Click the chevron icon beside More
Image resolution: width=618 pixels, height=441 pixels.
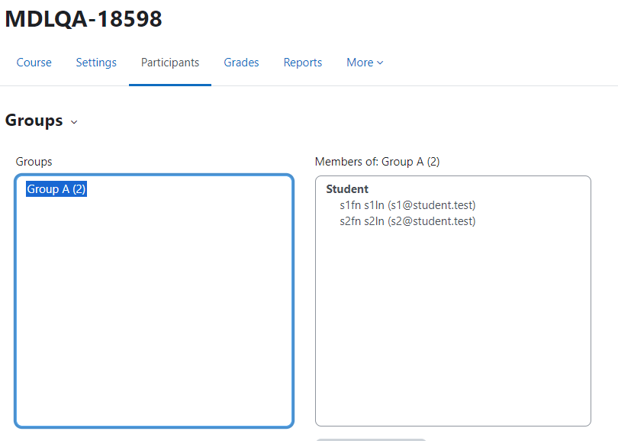click(x=380, y=63)
